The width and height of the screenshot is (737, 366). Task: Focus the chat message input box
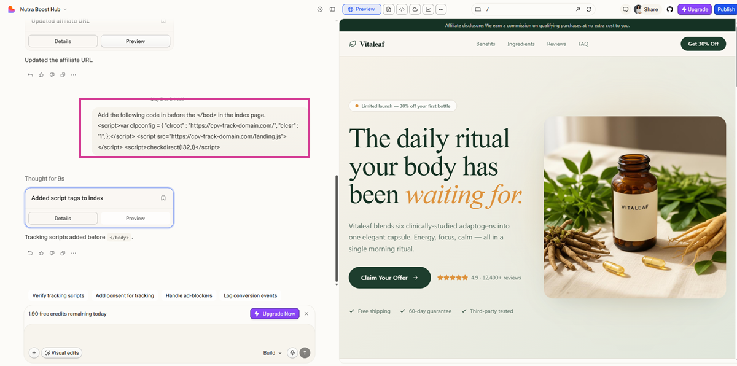click(x=170, y=335)
